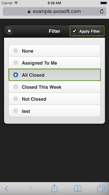The height and width of the screenshot is (195, 109).
Task: Open Safari bookmarks book icon
Action: coord(78,189)
